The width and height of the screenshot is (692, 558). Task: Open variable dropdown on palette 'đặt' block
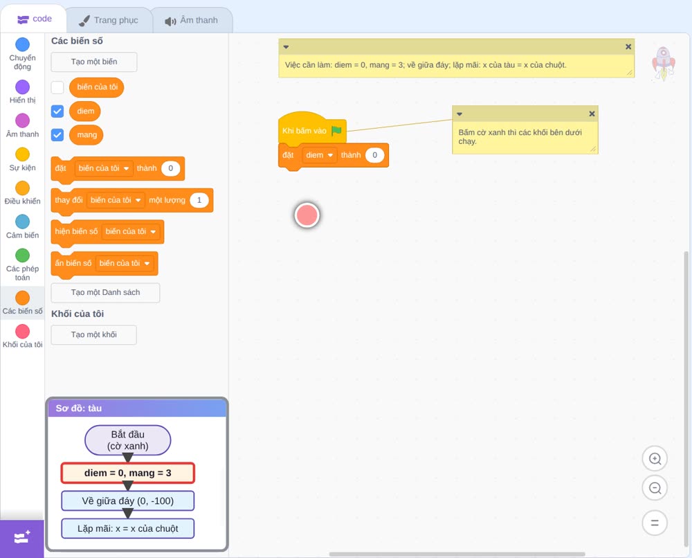pyautogui.click(x=104, y=168)
